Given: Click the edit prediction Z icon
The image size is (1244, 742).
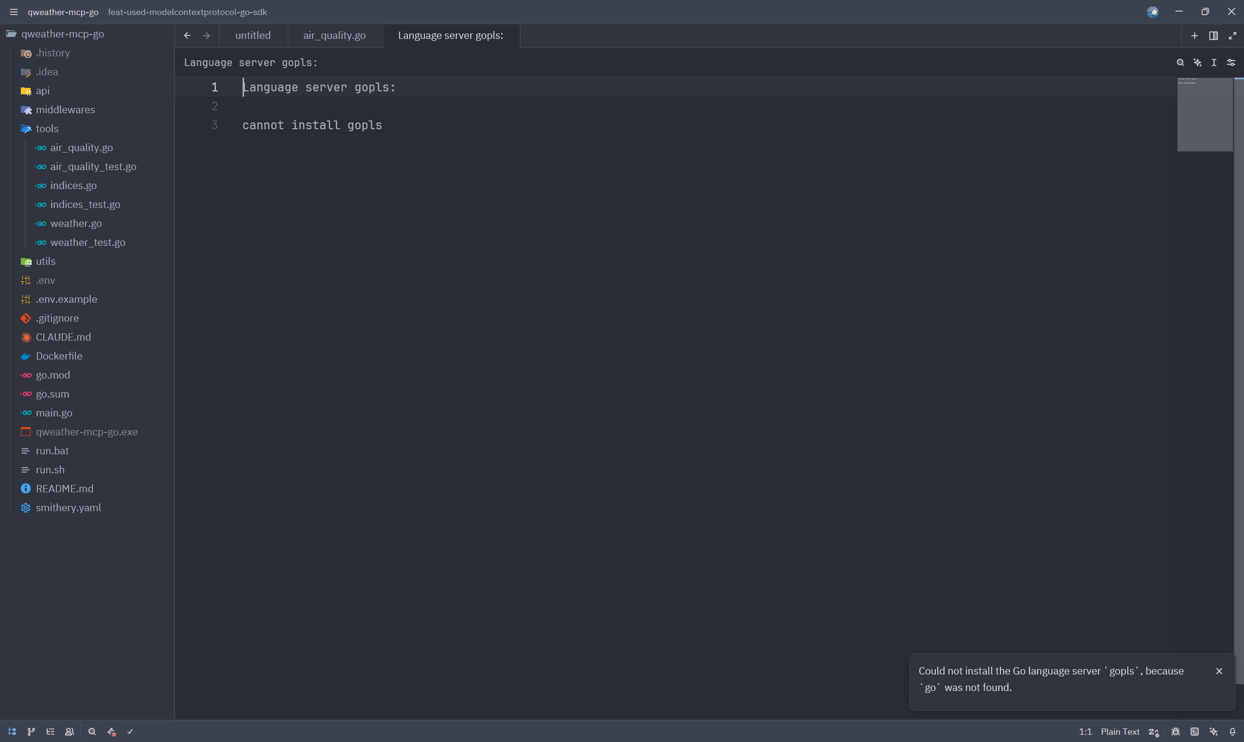Looking at the screenshot, I should coord(1154,731).
